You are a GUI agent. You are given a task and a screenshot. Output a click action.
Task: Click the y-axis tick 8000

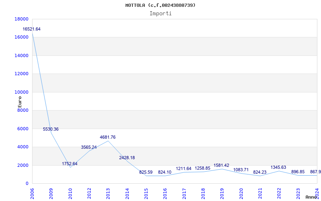(x=23, y=110)
